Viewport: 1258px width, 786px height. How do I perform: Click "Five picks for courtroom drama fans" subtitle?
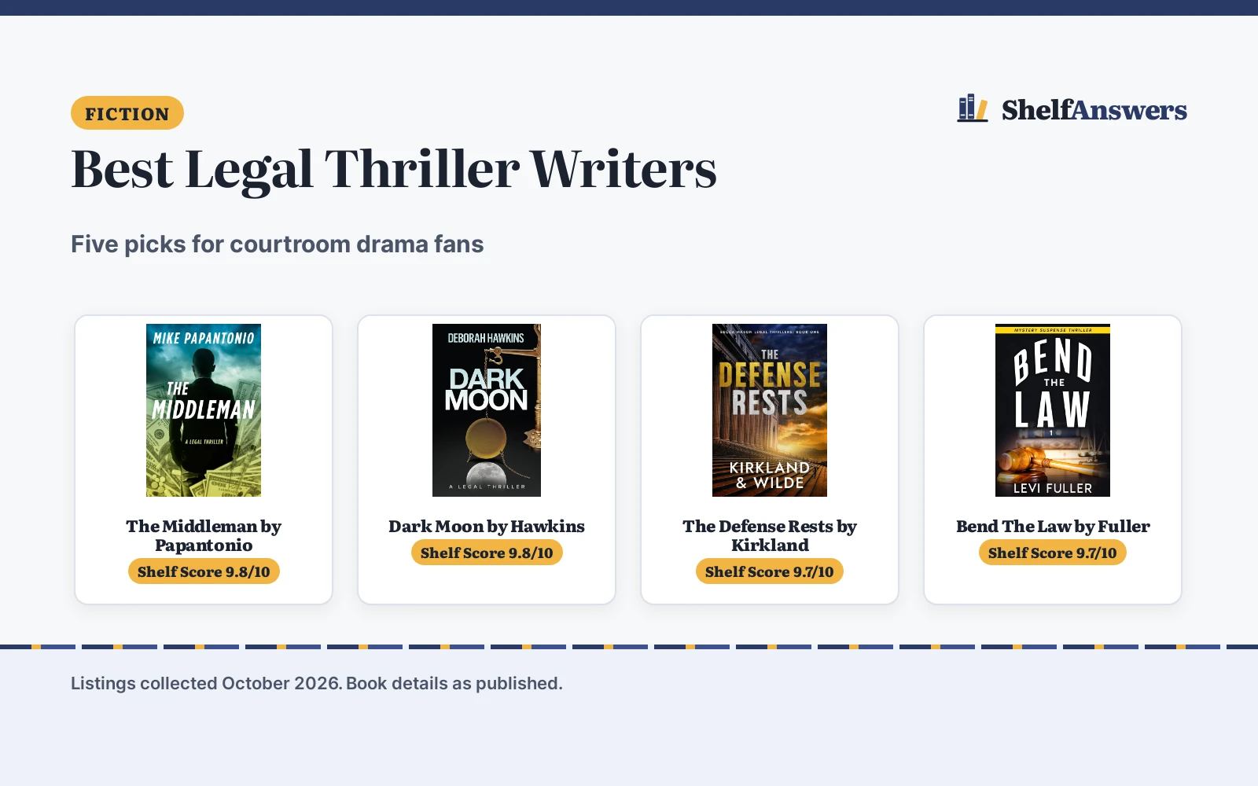278,244
